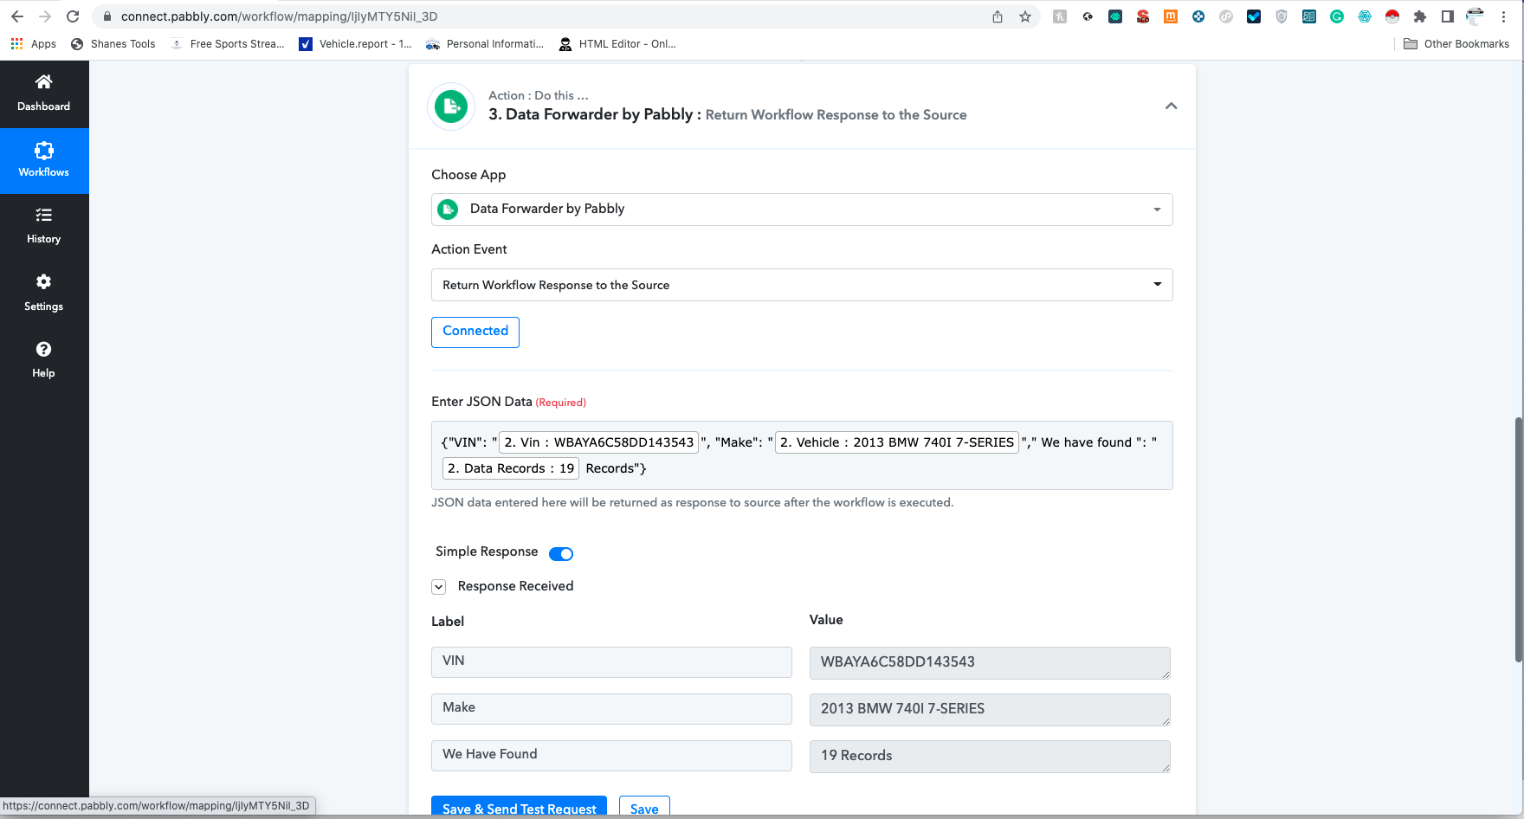
Task: Toggle the browser side panel
Action: (x=1448, y=16)
